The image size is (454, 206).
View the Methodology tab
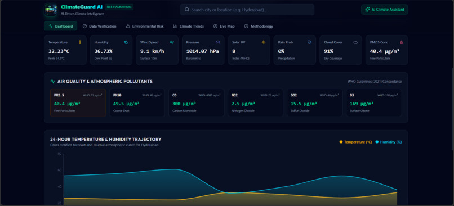pyautogui.click(x=259, y=26)
